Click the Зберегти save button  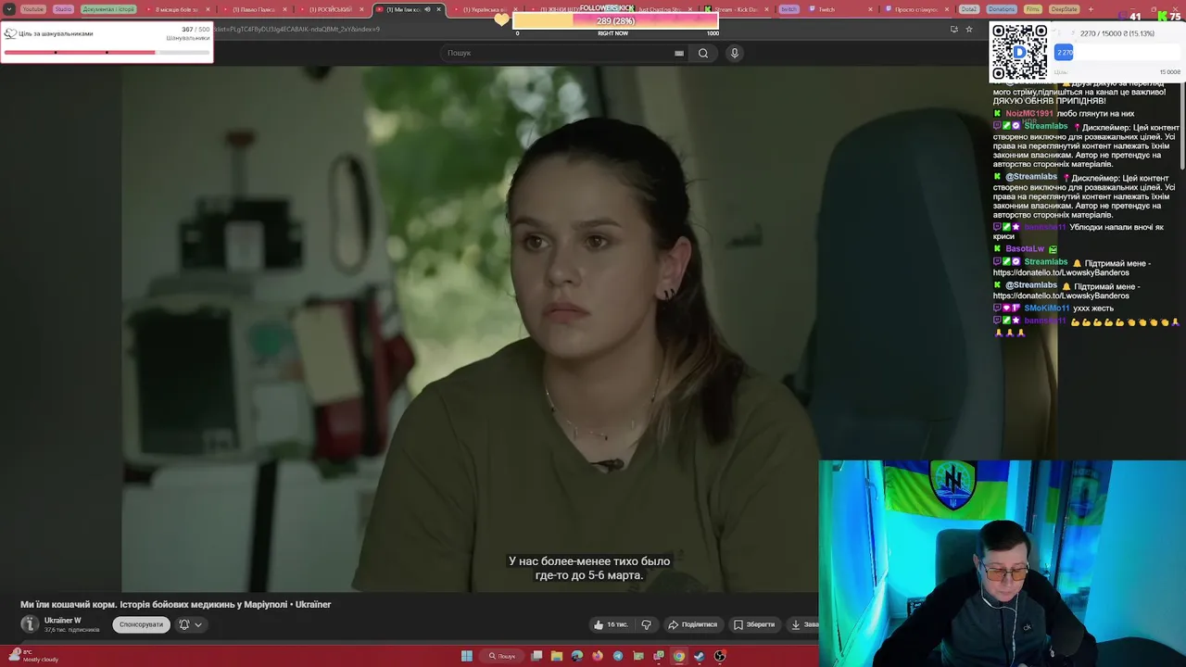[754, 624]
